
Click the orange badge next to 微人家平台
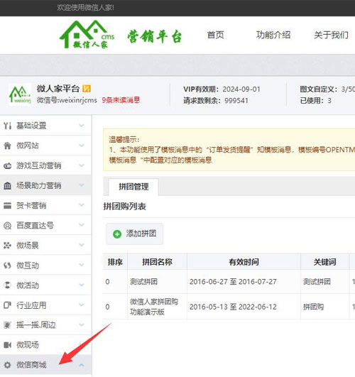(87, 89)
